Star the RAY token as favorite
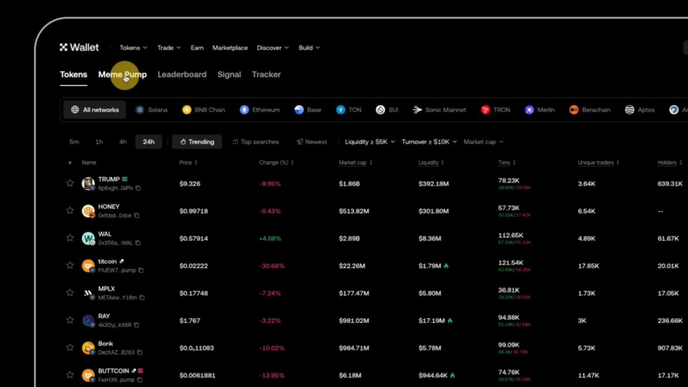 tap(70, 320)
